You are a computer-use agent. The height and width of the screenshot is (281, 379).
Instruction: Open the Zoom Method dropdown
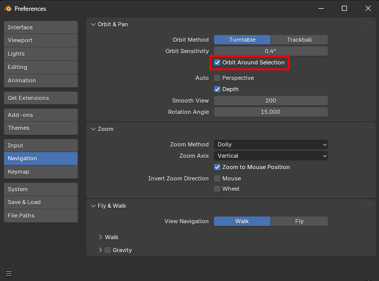[x=271, y=144]
